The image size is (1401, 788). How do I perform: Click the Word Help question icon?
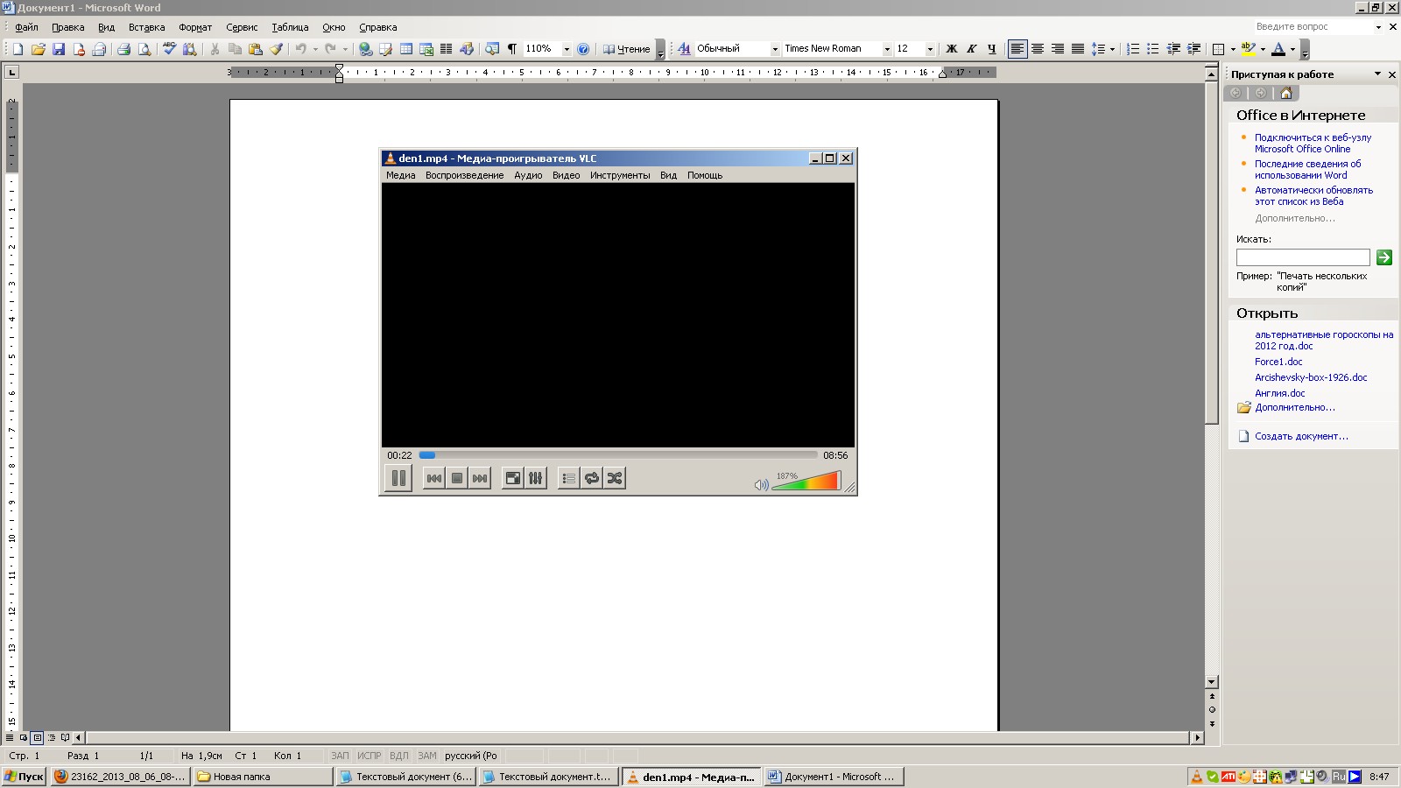pos(583,49)
